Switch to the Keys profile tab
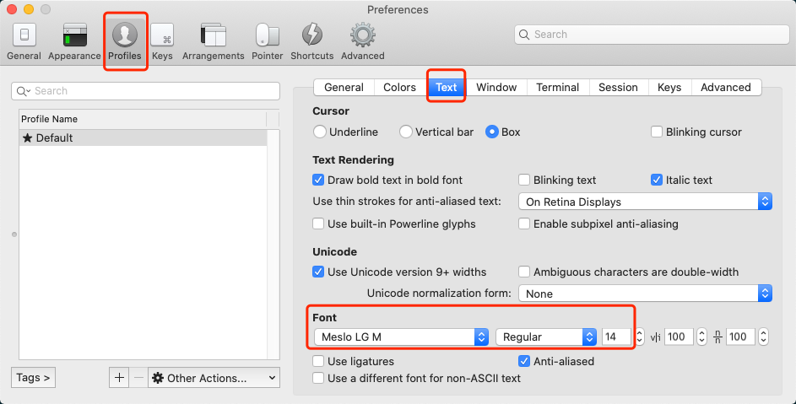This screenshot has width=796, height=404. (x=669, y=88)
